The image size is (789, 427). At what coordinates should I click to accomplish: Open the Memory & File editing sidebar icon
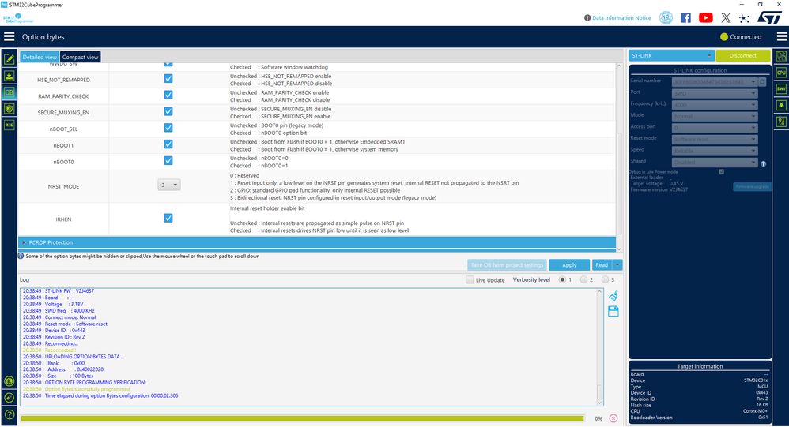tap(9, 59)
